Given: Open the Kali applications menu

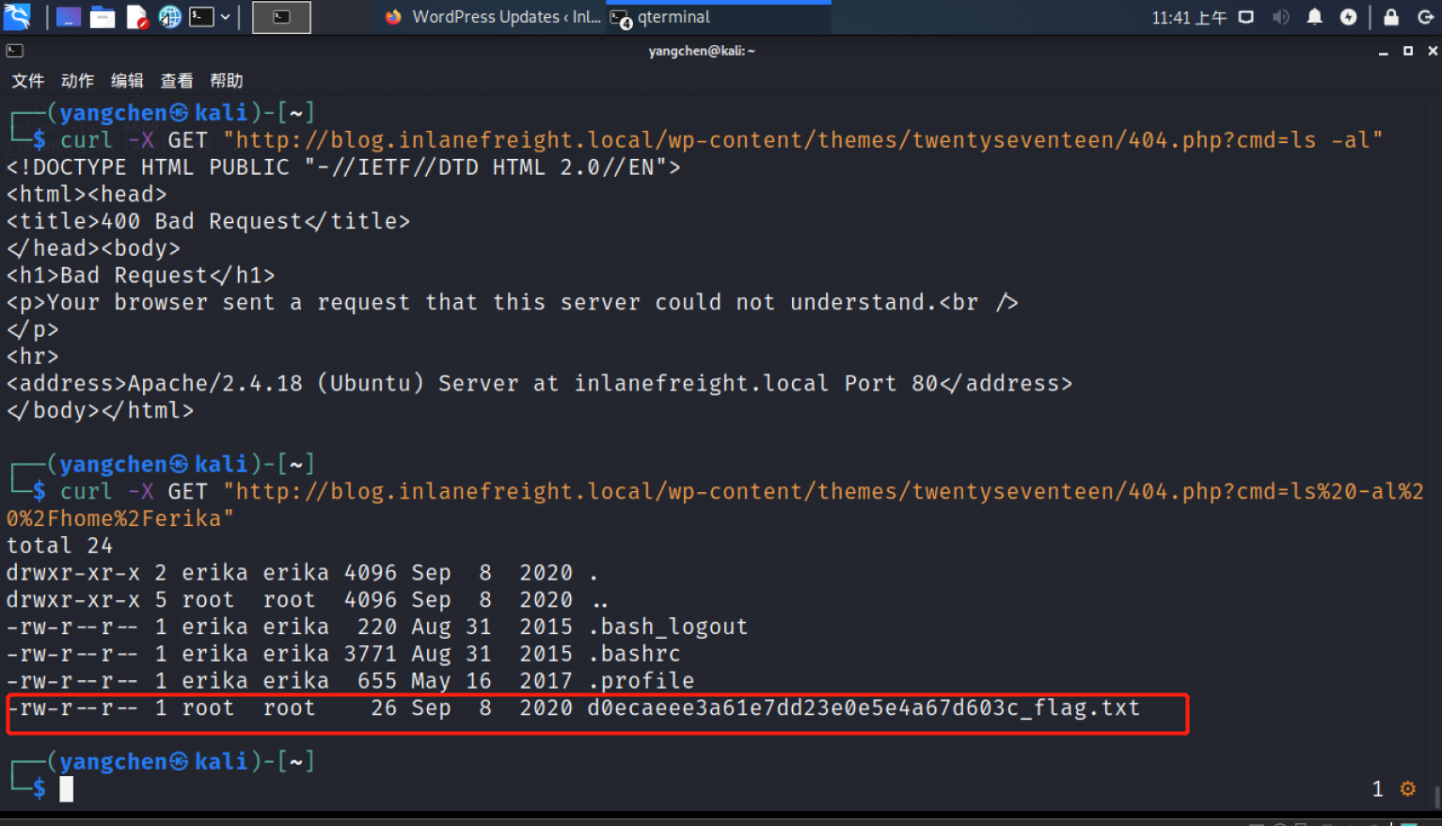Looking at the screenshot, I should click(17, 16).
